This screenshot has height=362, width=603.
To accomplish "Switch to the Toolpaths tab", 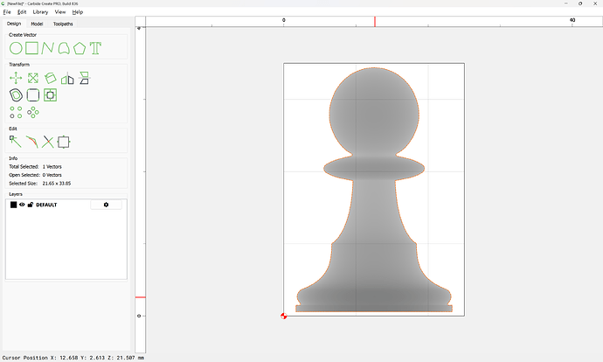I will (64, 24).
